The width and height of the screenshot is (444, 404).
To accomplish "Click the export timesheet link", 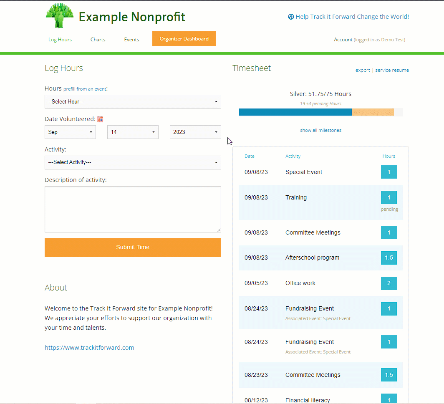I will click(x=363, y=70).
